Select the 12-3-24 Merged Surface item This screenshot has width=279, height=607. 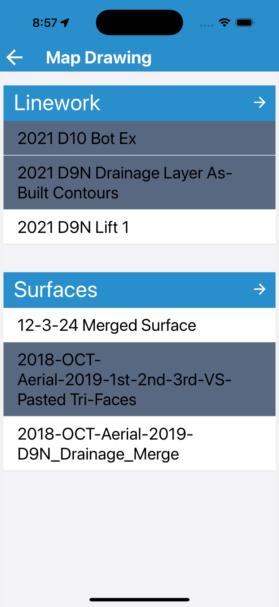tap(139, 325)
